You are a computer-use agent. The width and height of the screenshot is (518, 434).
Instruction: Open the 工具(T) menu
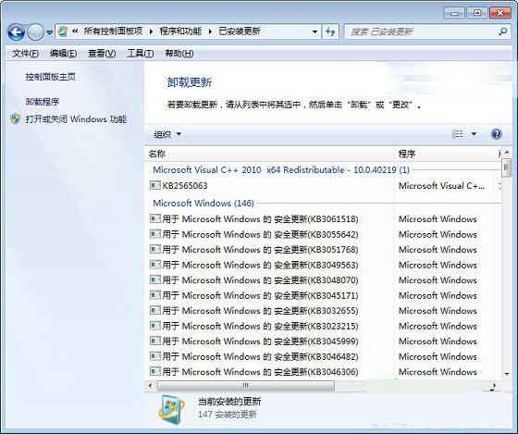140,54
